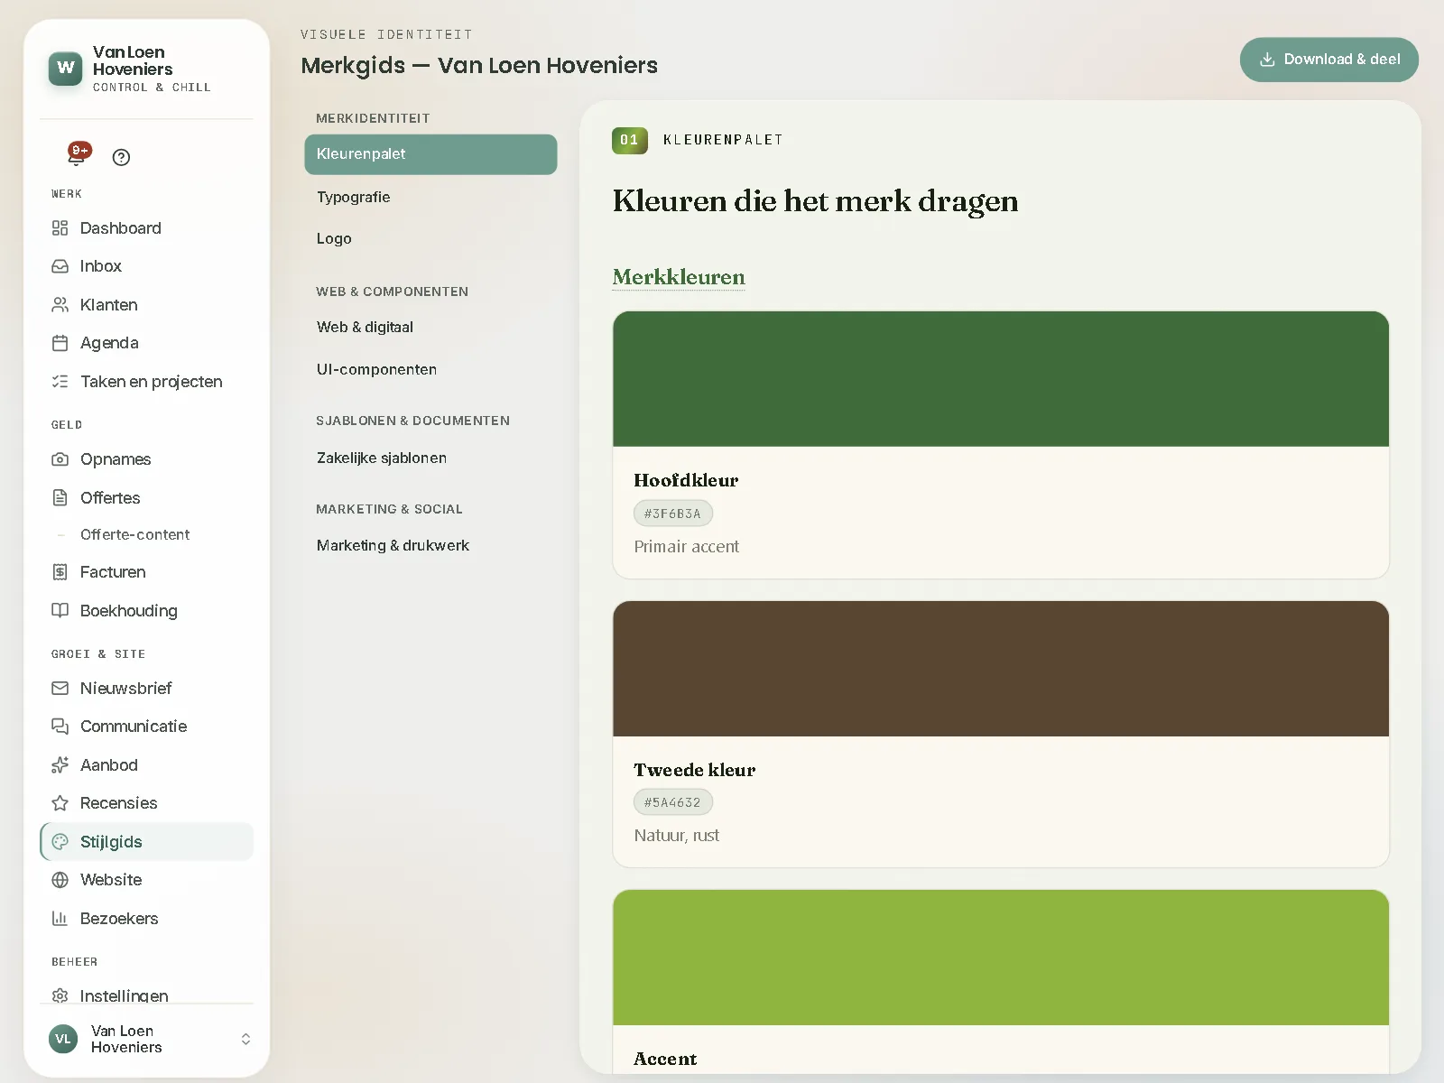The image size is (1444, 1083).
Task: Click the Offertes document icon
Action: tap(60, 497)
